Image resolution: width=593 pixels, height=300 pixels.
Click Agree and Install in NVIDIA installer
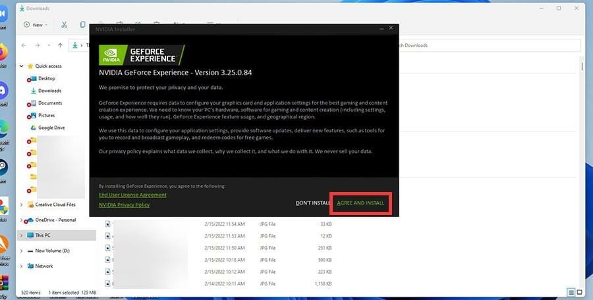tap(360, 203)
